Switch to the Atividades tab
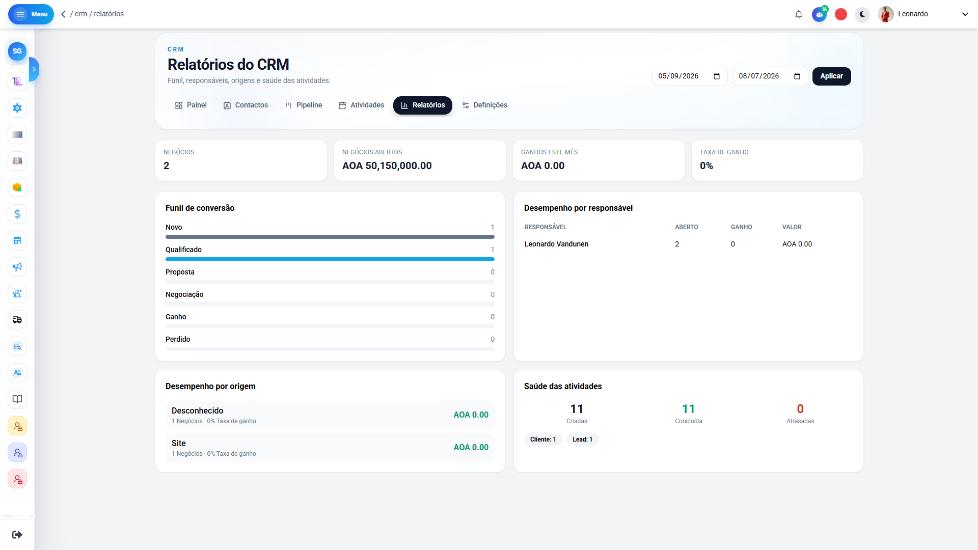This screenshot has width=978, height=550. (x=361, y=105)
